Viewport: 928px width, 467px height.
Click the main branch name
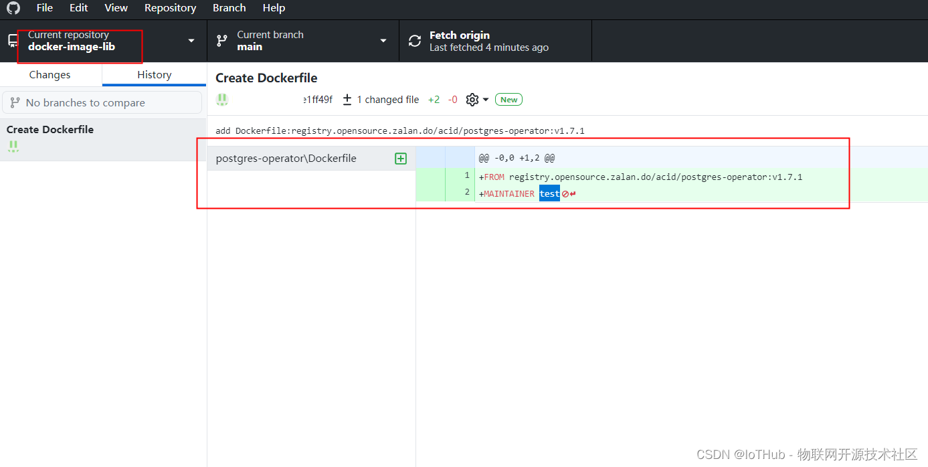[250, 47]
